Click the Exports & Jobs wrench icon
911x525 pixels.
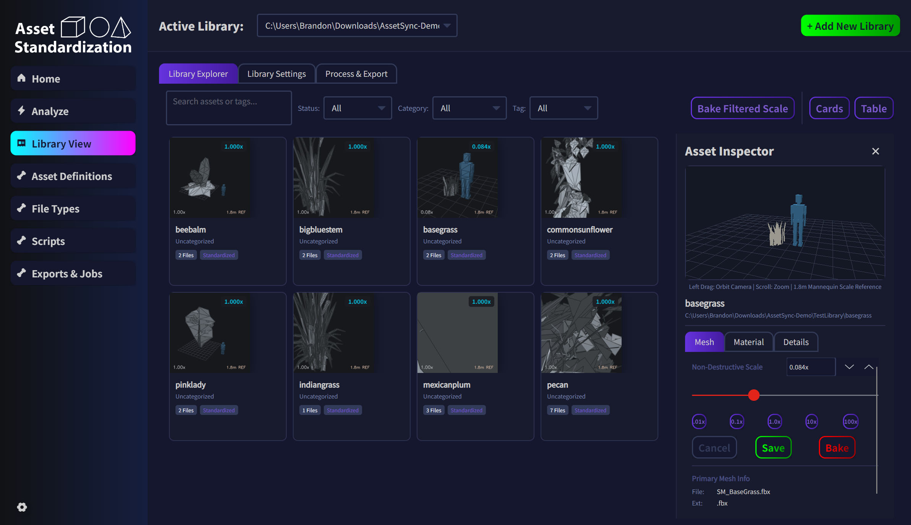[x=21, y=273]
